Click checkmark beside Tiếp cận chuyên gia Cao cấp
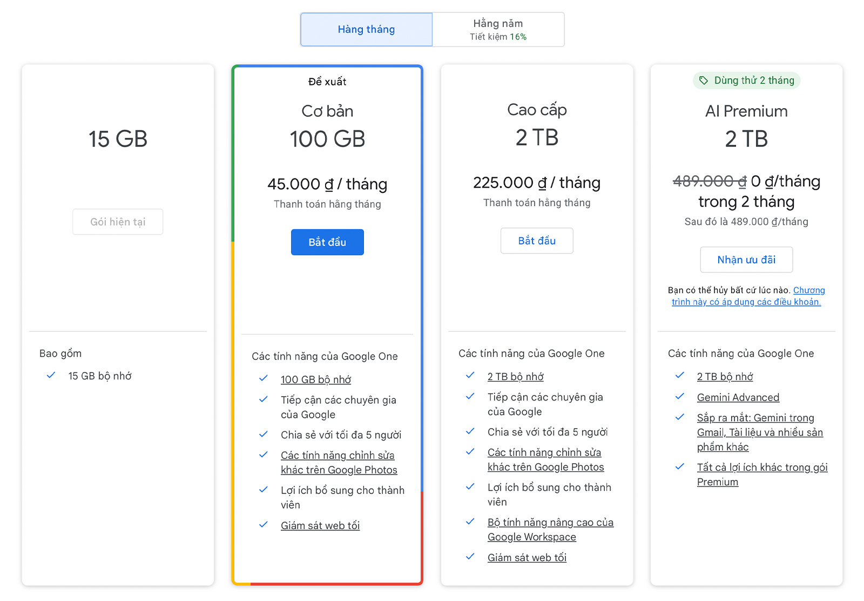864x601 pixels. point(470,396)
